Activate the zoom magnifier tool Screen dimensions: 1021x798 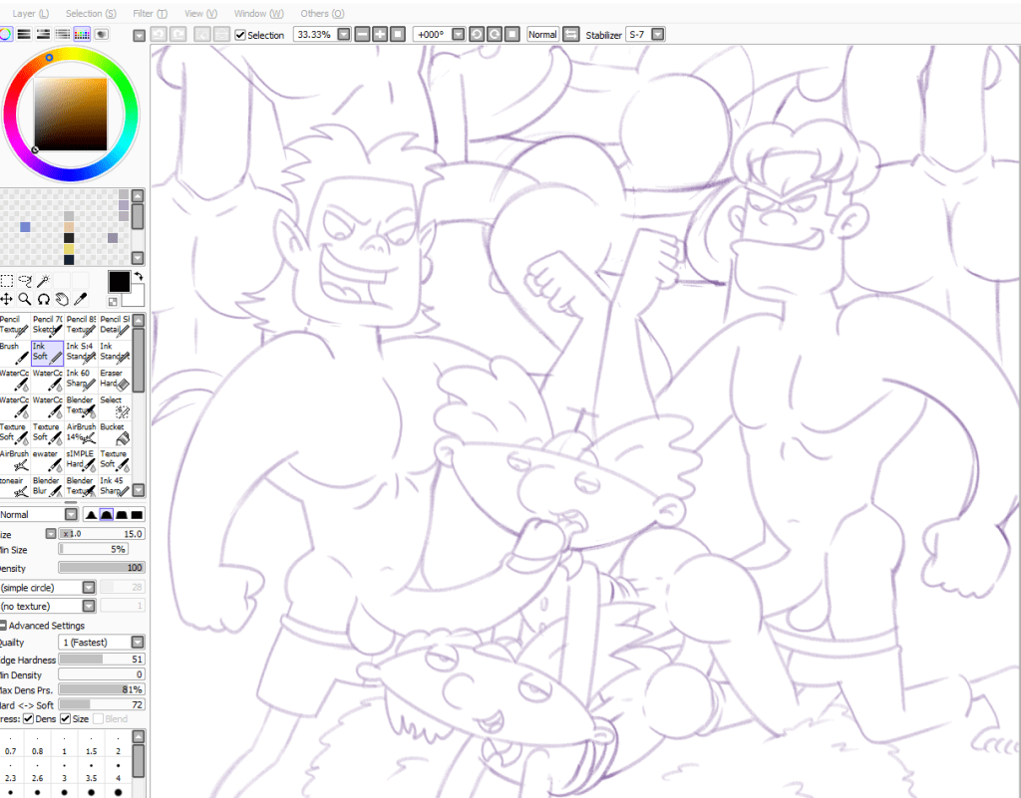click(25, 299)
